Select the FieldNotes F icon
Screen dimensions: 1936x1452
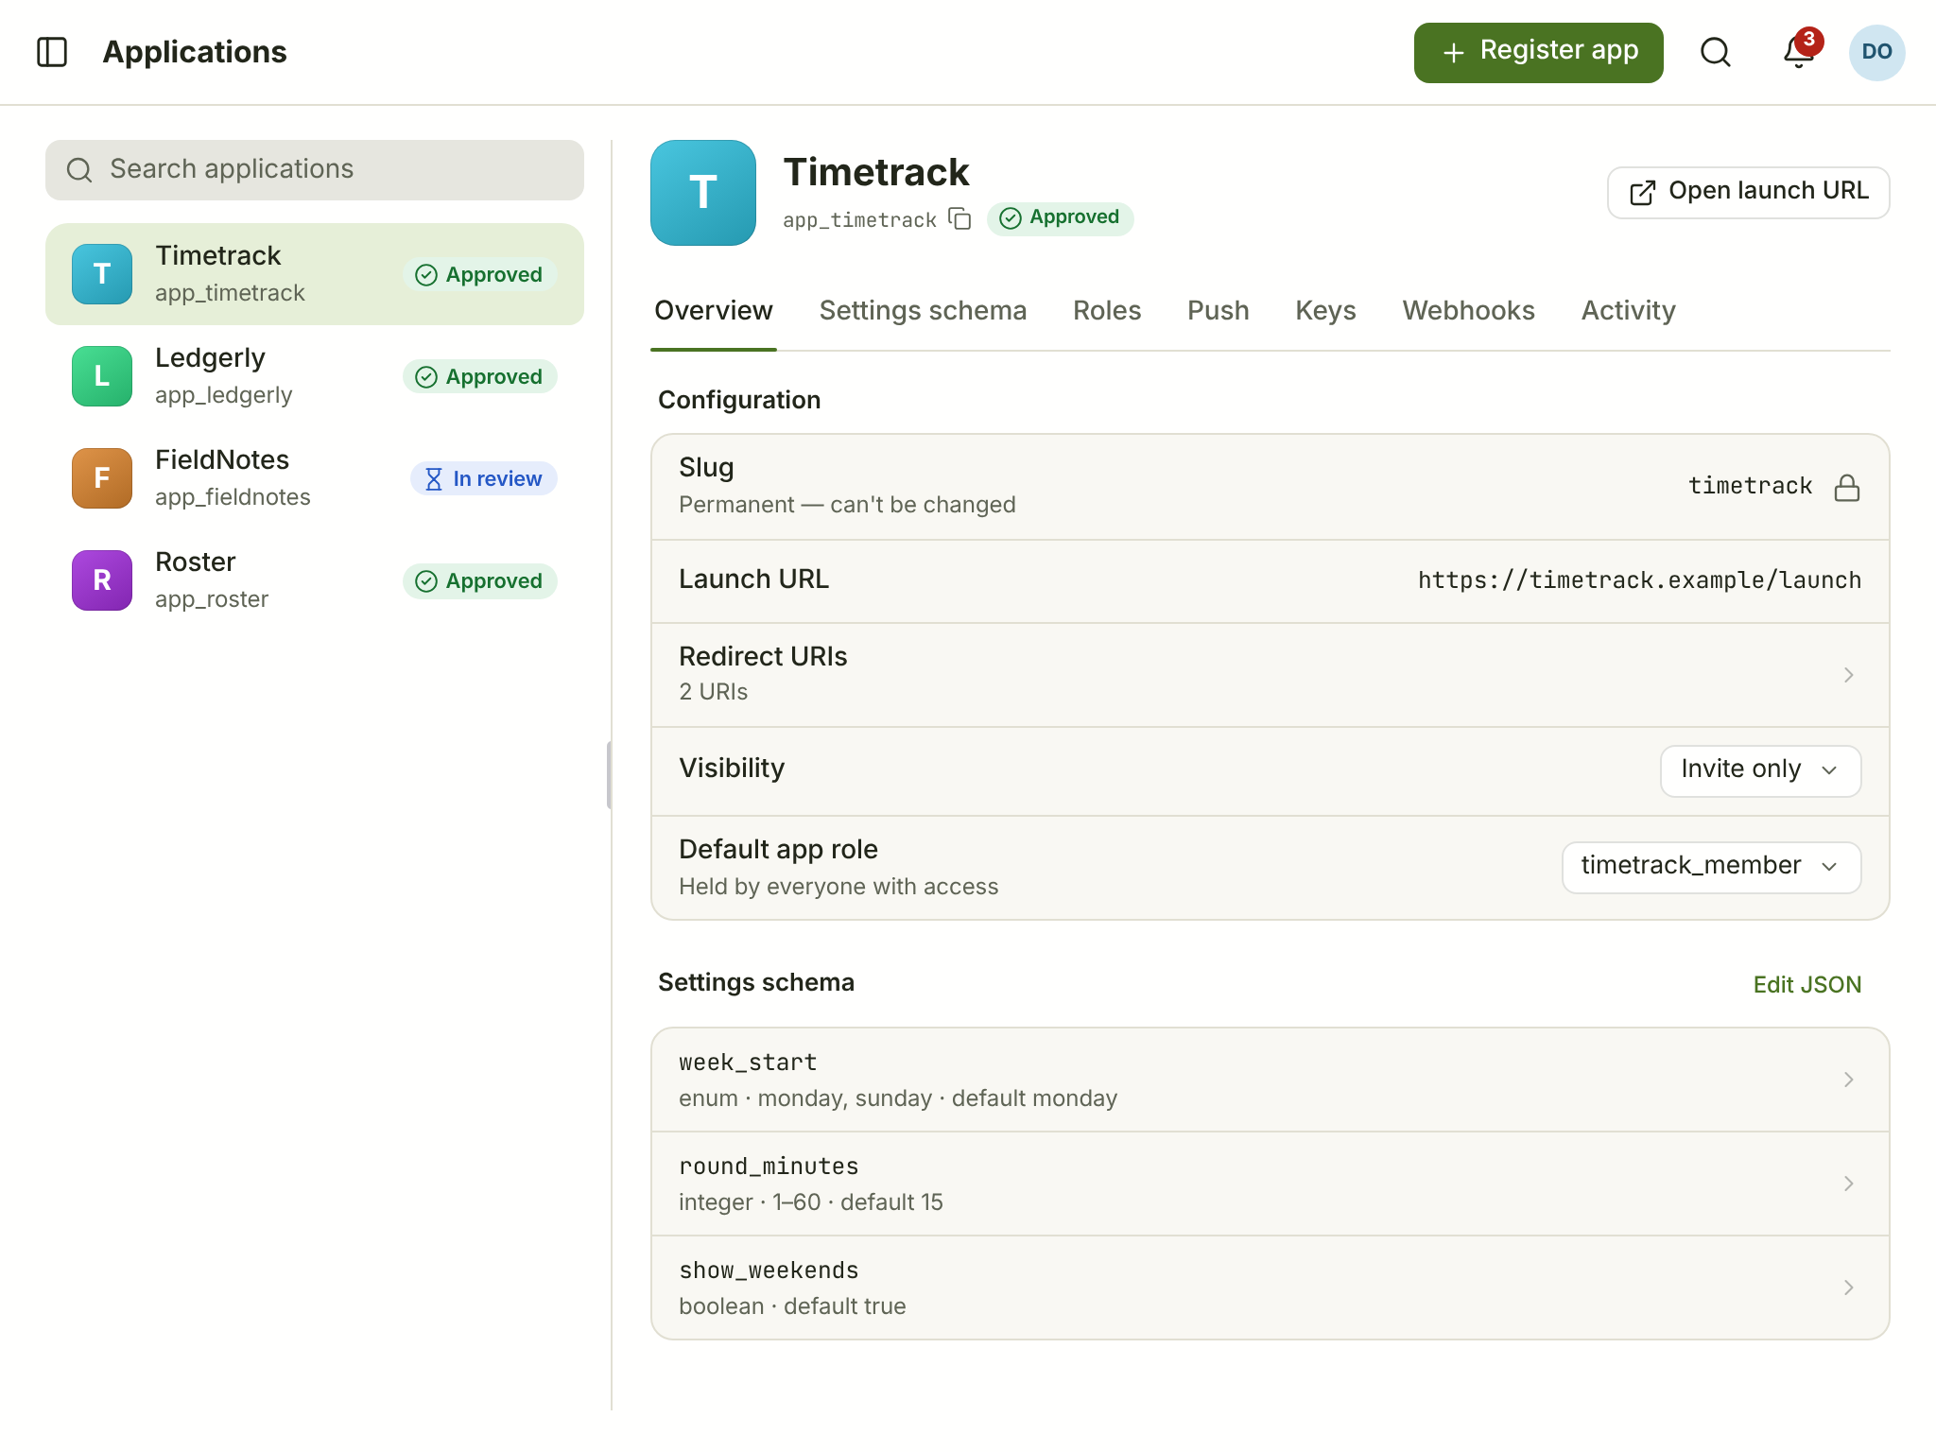[102, 478]
